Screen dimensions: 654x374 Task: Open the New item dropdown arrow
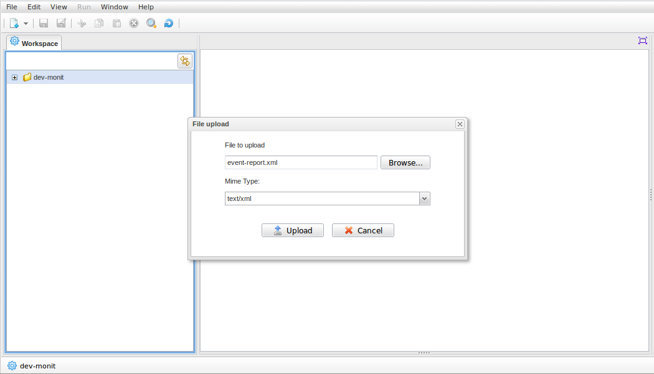click(x=26, y=24)
